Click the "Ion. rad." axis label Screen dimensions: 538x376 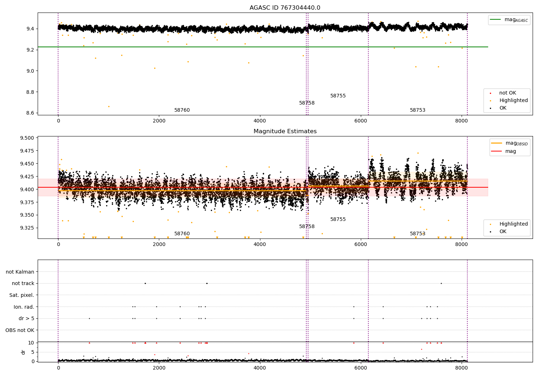point(24,307)
